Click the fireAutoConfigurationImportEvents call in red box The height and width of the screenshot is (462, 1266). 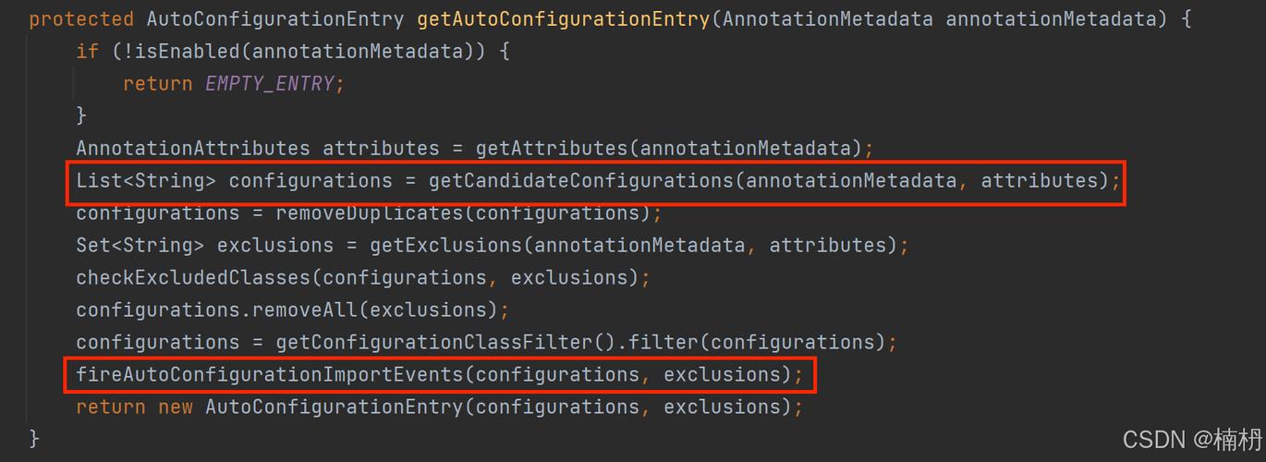click(269, 375)
